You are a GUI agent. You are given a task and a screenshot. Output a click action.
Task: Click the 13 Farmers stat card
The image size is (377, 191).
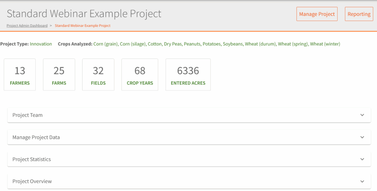(20, 75)
